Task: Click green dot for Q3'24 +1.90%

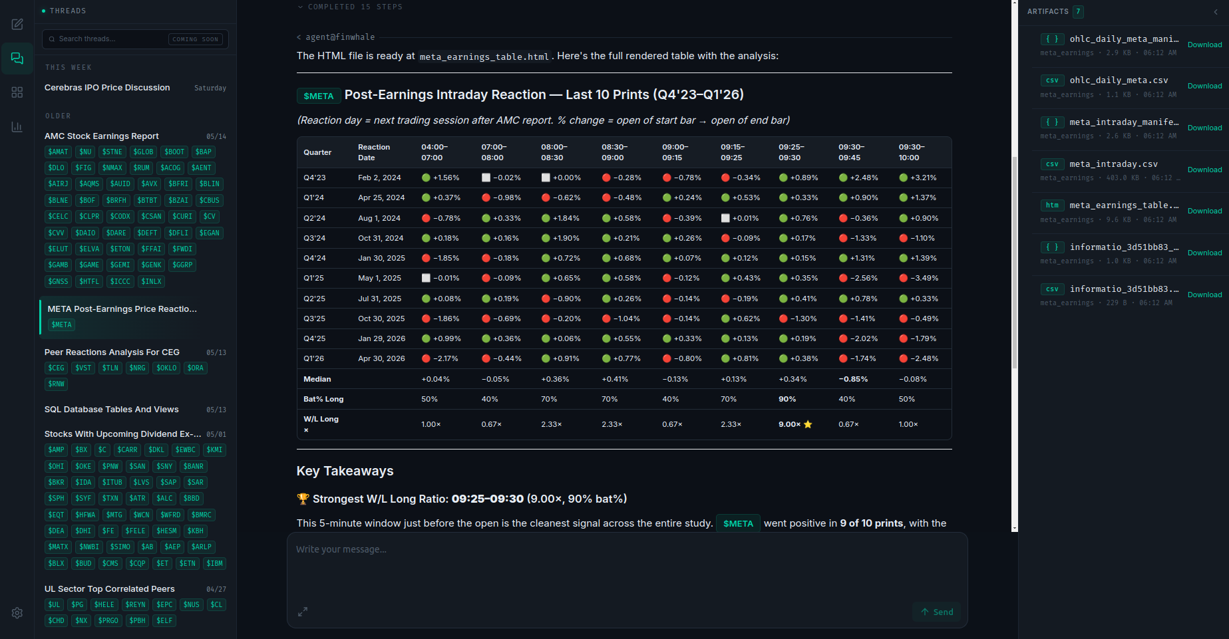Action: click(x=546, y=238)
